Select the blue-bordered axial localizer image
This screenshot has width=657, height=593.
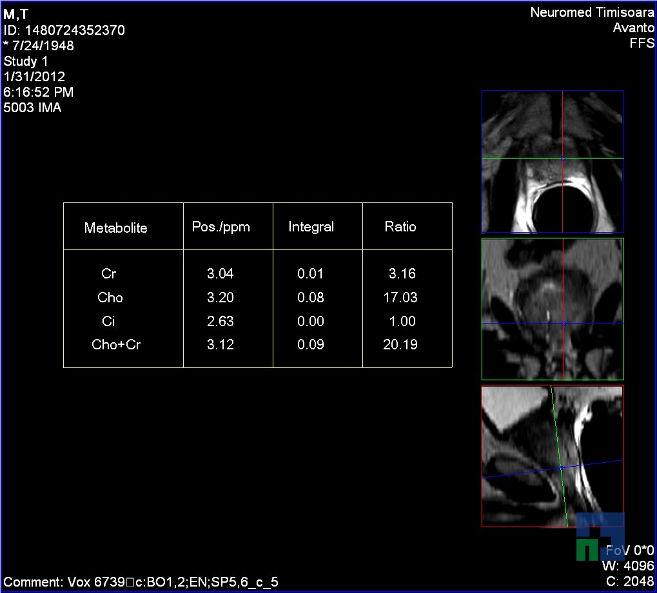point(553,161)
